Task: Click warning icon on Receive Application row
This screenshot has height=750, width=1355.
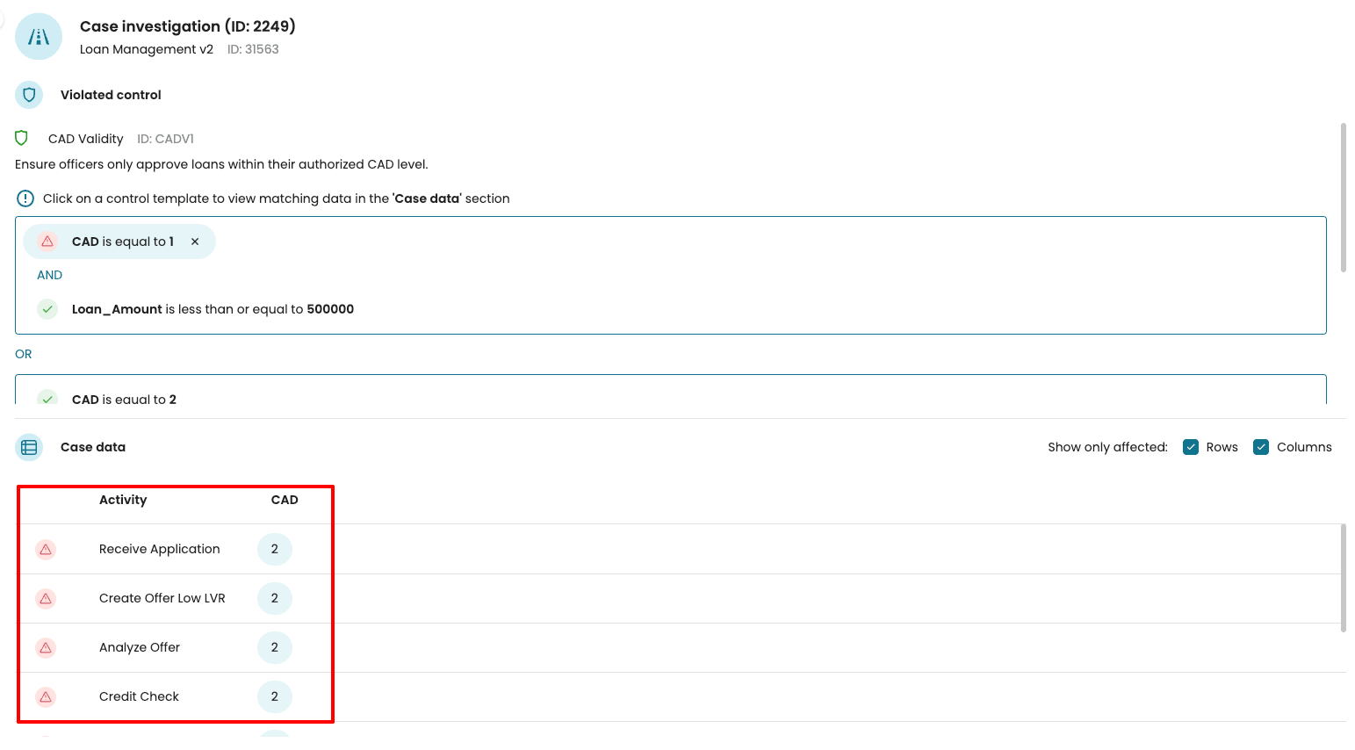Action: (46, 549)
